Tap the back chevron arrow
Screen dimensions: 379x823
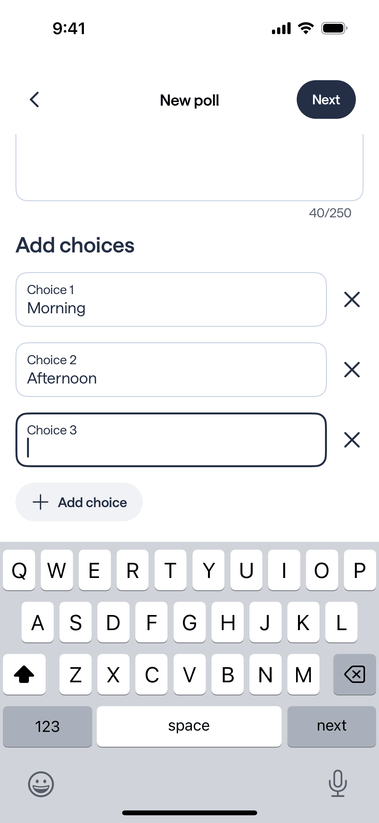[34, 99]
